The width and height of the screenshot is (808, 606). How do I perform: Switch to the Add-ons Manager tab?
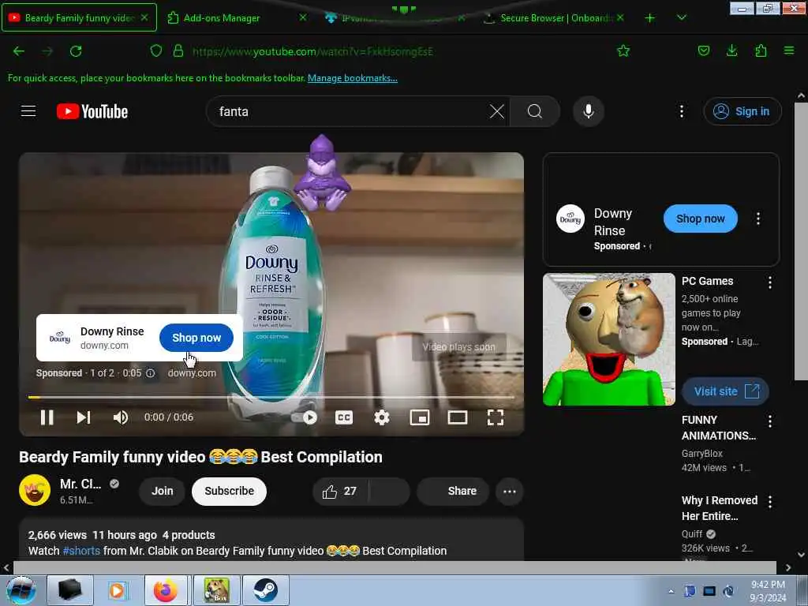point(222,18)
